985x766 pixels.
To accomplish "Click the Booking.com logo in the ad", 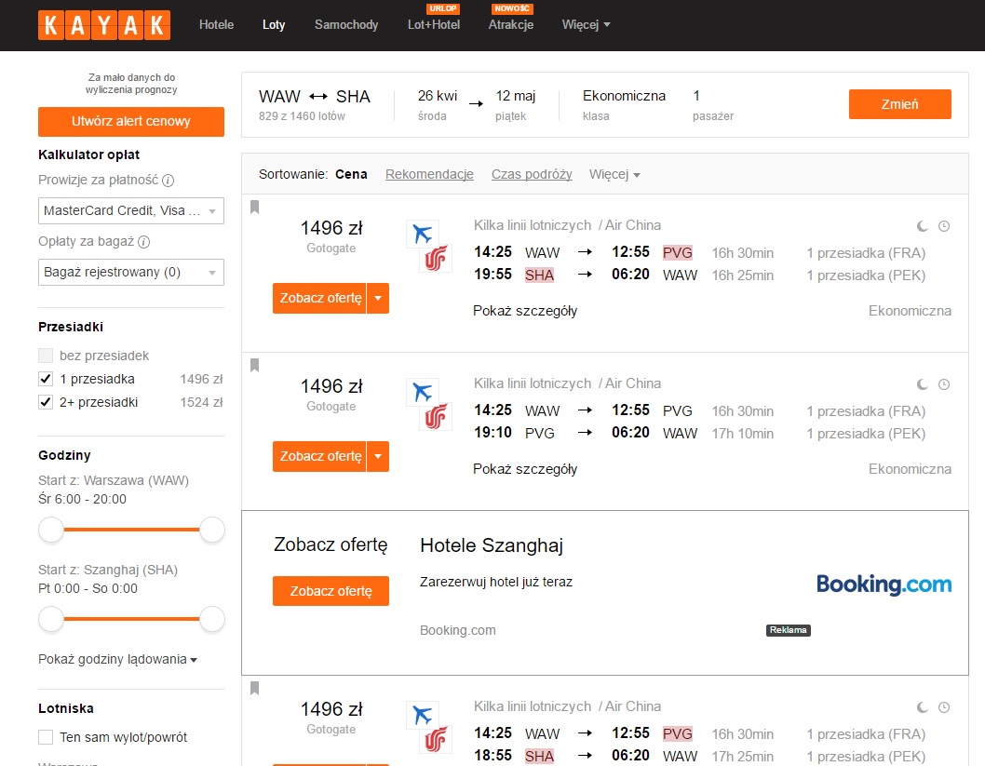I will click(x=884, y=585).
